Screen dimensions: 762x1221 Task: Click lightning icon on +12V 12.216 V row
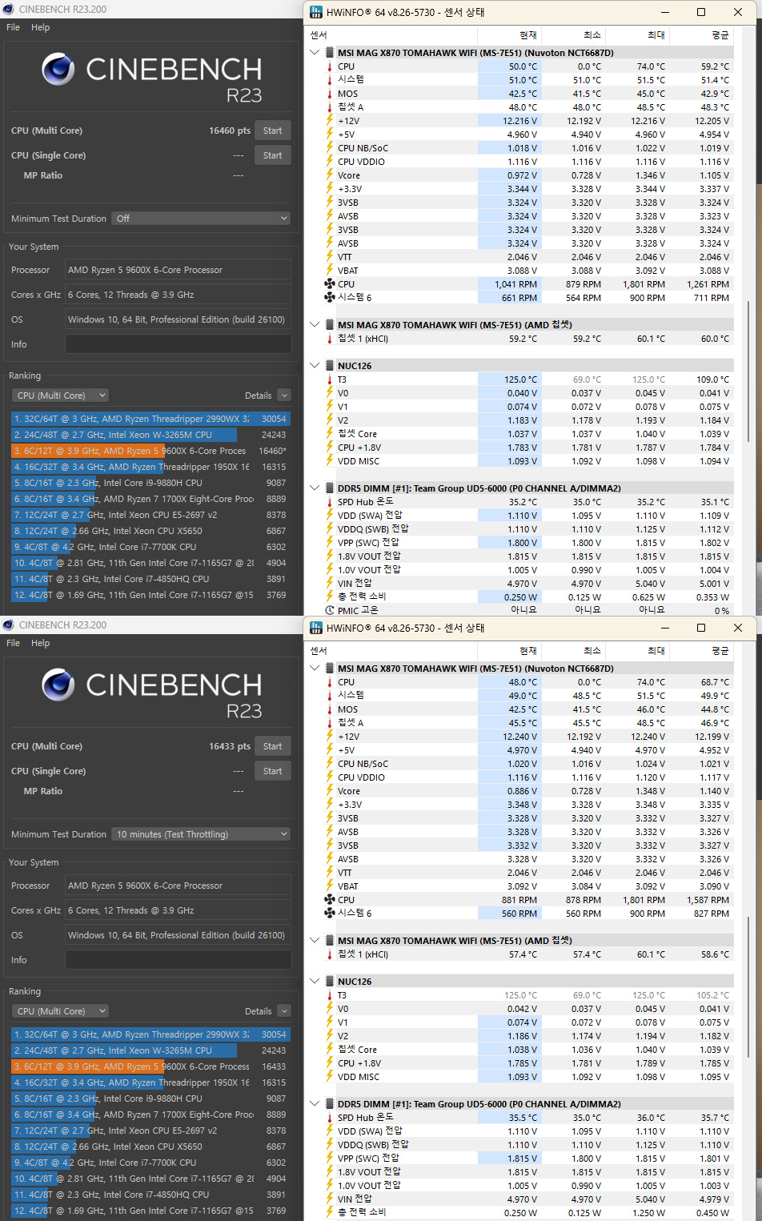[329, 121]
